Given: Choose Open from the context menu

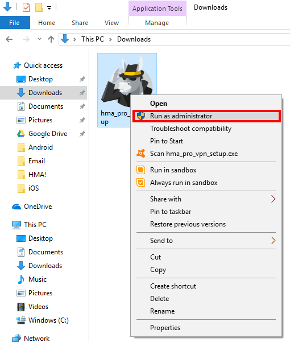Looking at the screenshot, I should click(206, 104).
